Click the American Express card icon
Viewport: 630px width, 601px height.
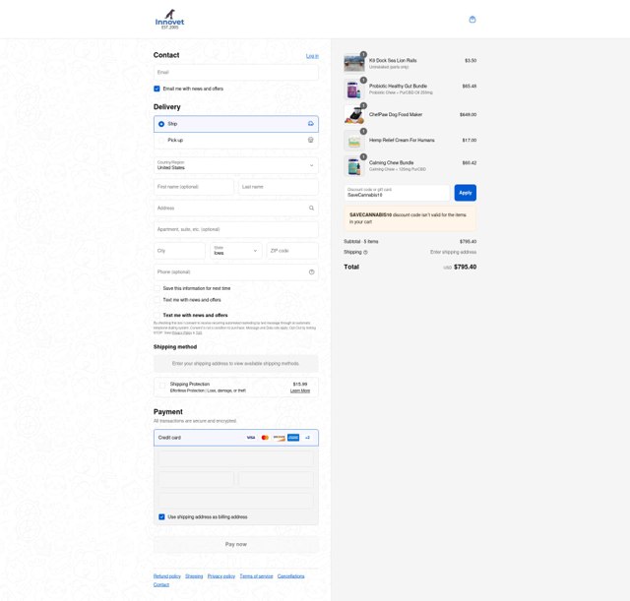(293, 438)
